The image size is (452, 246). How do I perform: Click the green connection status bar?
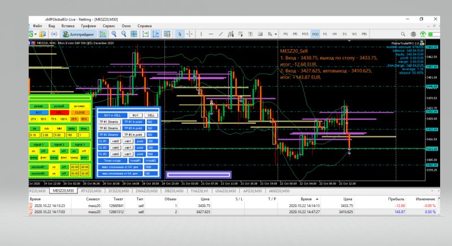click(434, 34)
